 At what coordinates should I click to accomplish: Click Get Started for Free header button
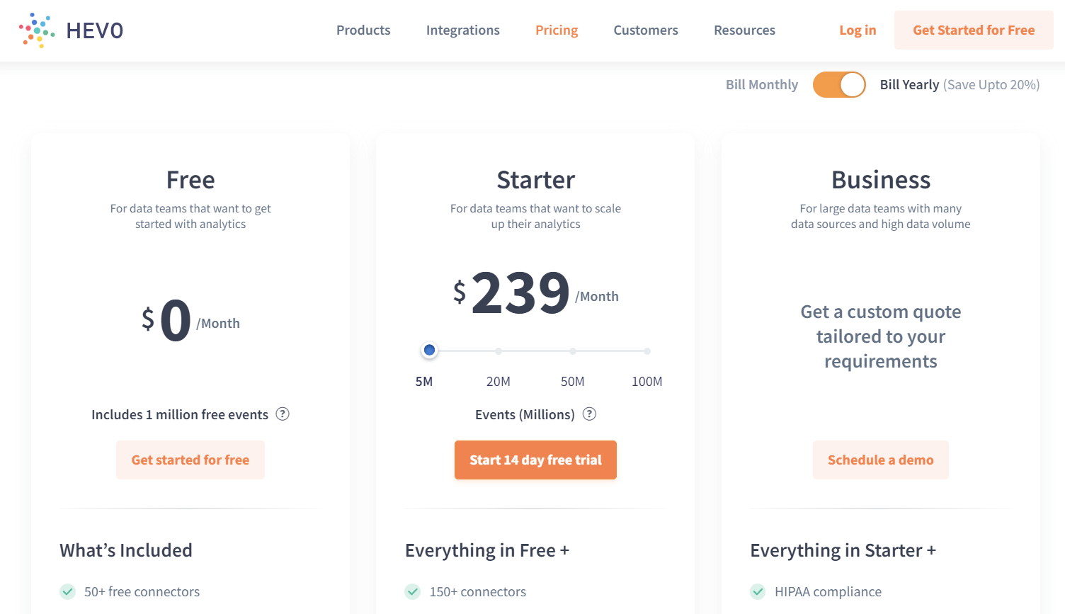coord(974,30)
